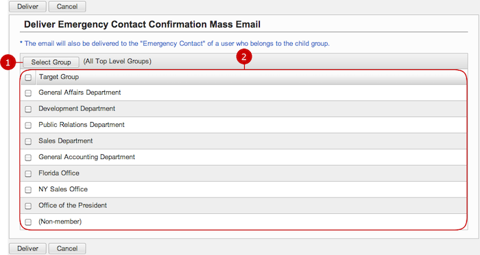
Task: Click the red callout marker 1
Action: tap(8, 62)
